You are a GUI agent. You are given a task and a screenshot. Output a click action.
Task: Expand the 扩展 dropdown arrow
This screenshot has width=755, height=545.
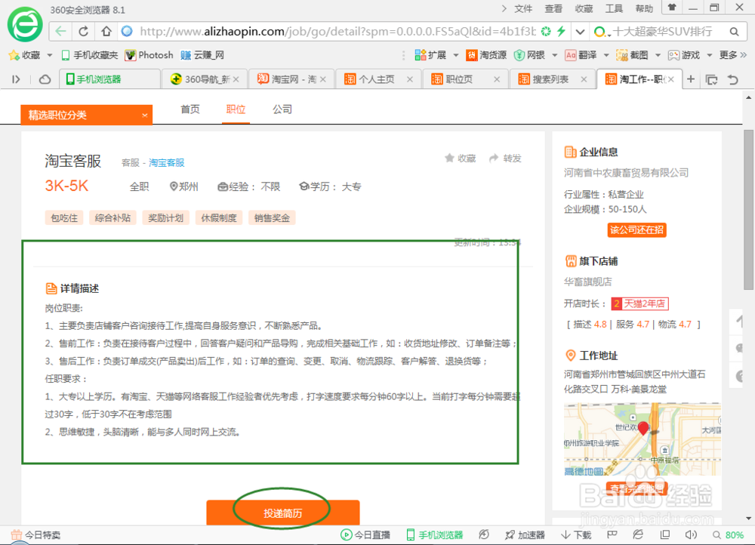coord(455,55)
